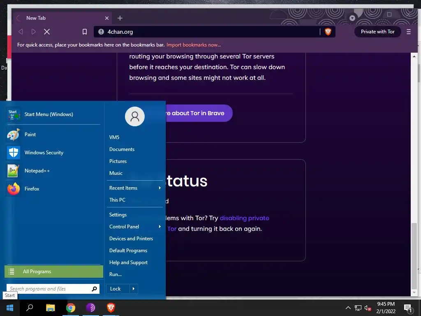Expand shutdown options arrow next to Lock
The image size is (421, 316).
click(134, 289)
